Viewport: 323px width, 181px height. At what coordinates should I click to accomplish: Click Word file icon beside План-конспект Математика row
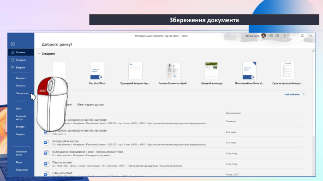click(x=46, y=164)
